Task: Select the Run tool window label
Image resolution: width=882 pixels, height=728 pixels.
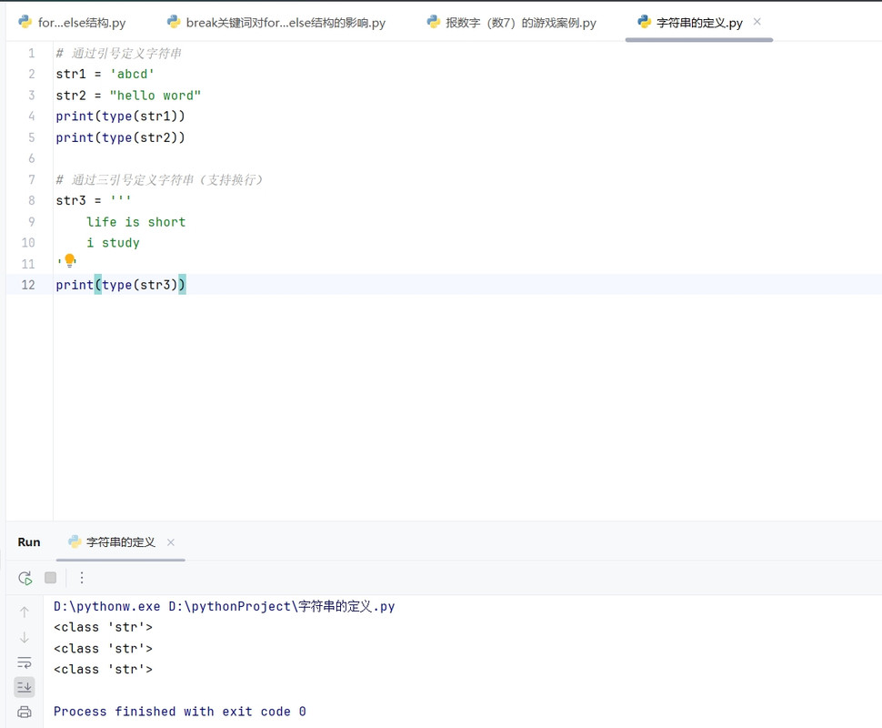Action: coord(29,542)
